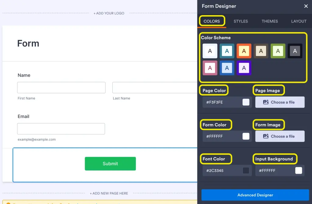Add your logo to the form
Viewport: 312px width, 204px height.
109,13
